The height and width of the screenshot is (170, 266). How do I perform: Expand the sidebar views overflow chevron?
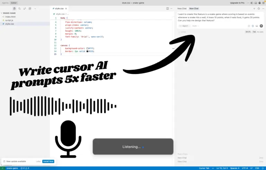click(35, 8)
